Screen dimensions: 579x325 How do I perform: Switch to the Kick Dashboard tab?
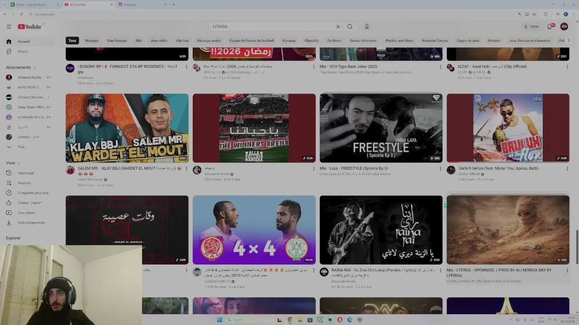click(34, 5)
